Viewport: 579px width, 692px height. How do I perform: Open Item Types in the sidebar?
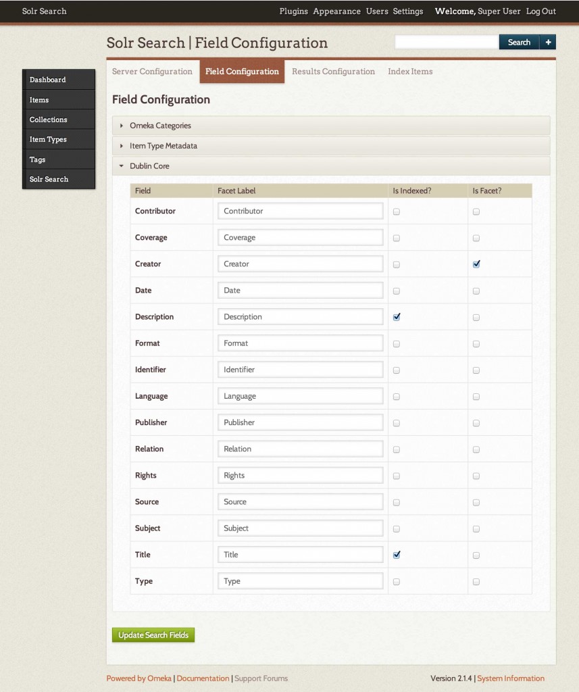[59, 139]
